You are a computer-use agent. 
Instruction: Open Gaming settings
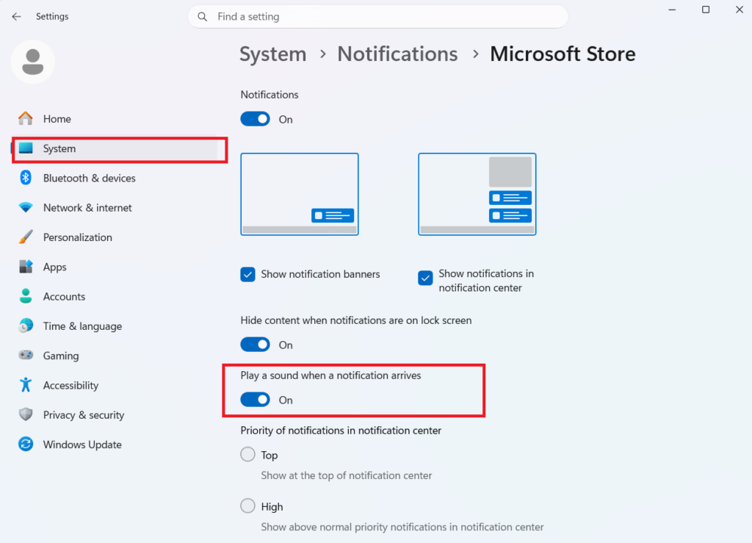point(115,356)
